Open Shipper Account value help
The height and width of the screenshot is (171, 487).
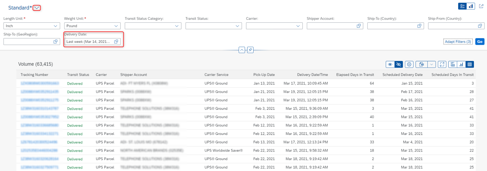pyautogui.click(x=359, y=26)
